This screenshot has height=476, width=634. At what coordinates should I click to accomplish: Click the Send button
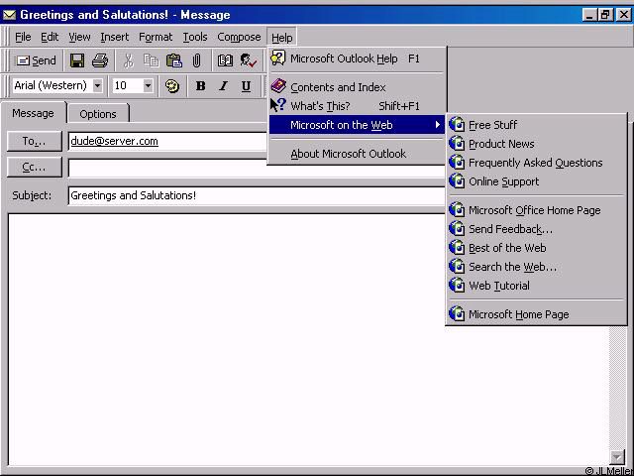37,61
